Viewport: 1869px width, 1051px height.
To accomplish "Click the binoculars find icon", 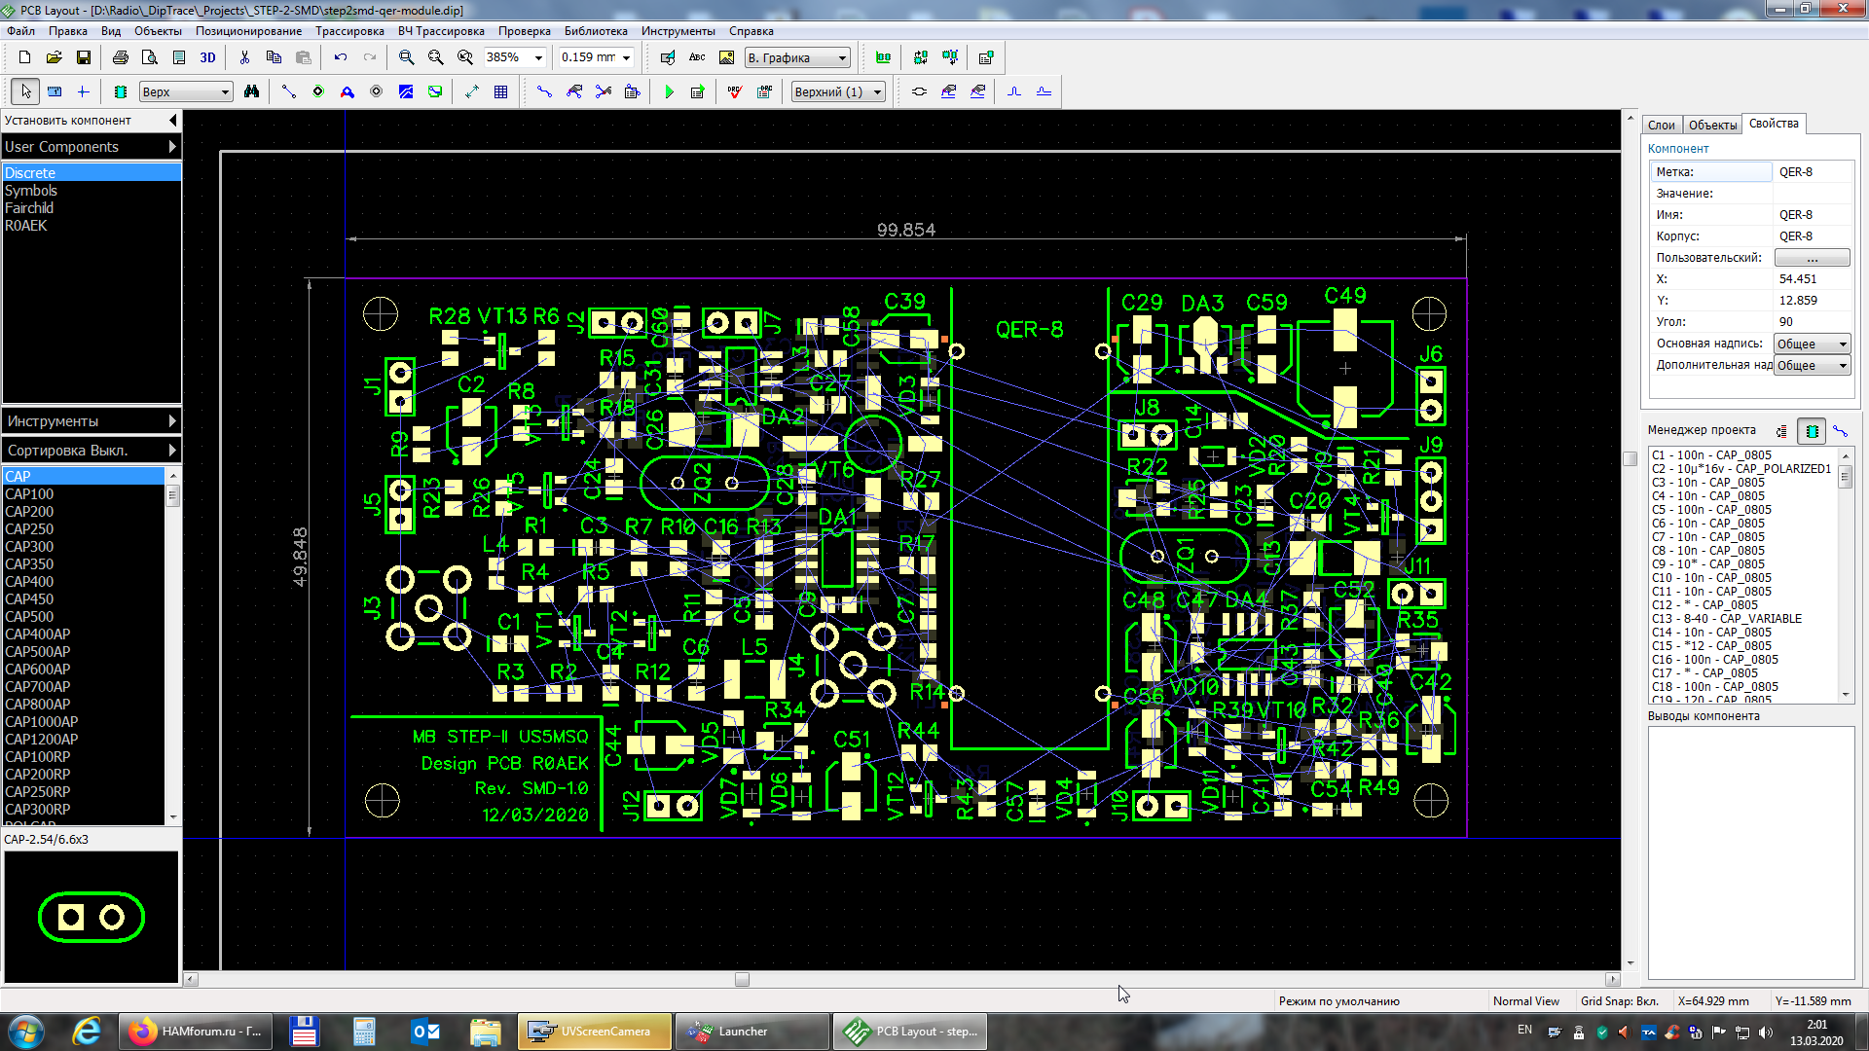I will pyautogui.click(x=251, y=91).
